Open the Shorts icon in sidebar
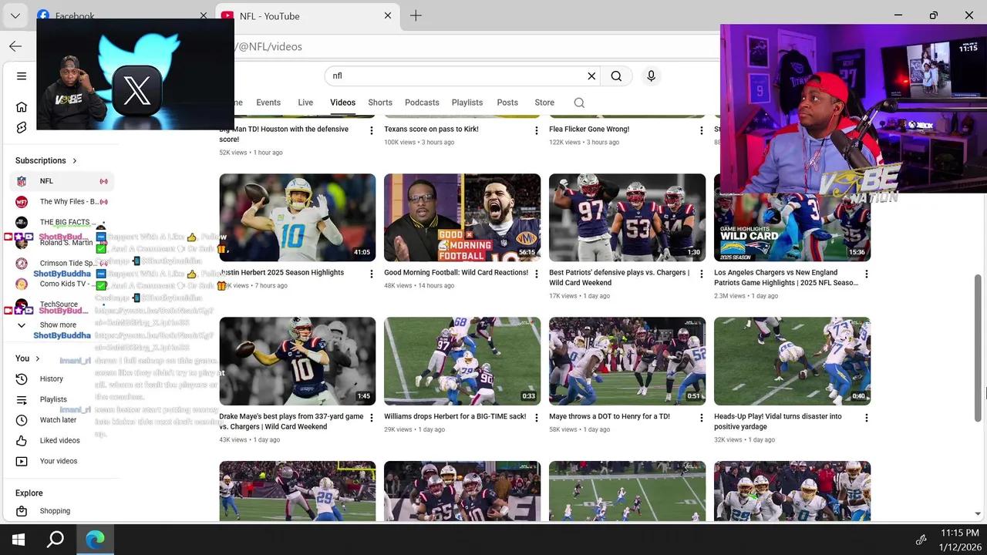 (x=22, y=127)
